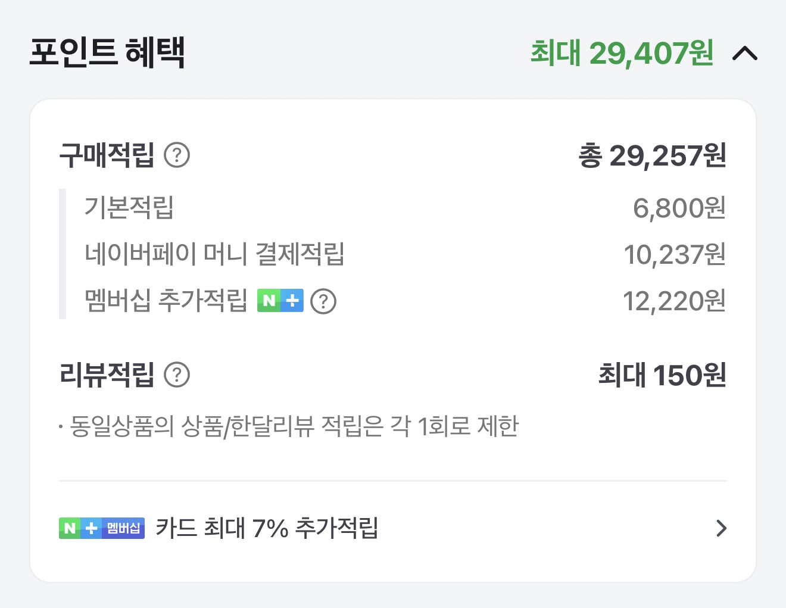Click the 최대 29,407원 green total
Image resolution: width=786 pixels, height=608 pixels.
click(x=622, y=53)
